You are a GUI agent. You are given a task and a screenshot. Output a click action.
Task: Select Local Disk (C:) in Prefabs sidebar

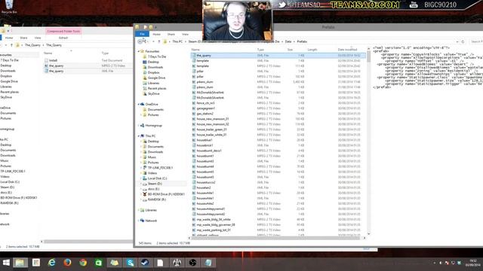tap(157, 178)
